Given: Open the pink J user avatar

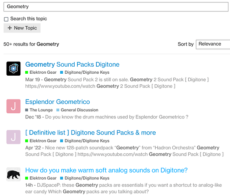Looking at the screenshot, I should point(13,106).
